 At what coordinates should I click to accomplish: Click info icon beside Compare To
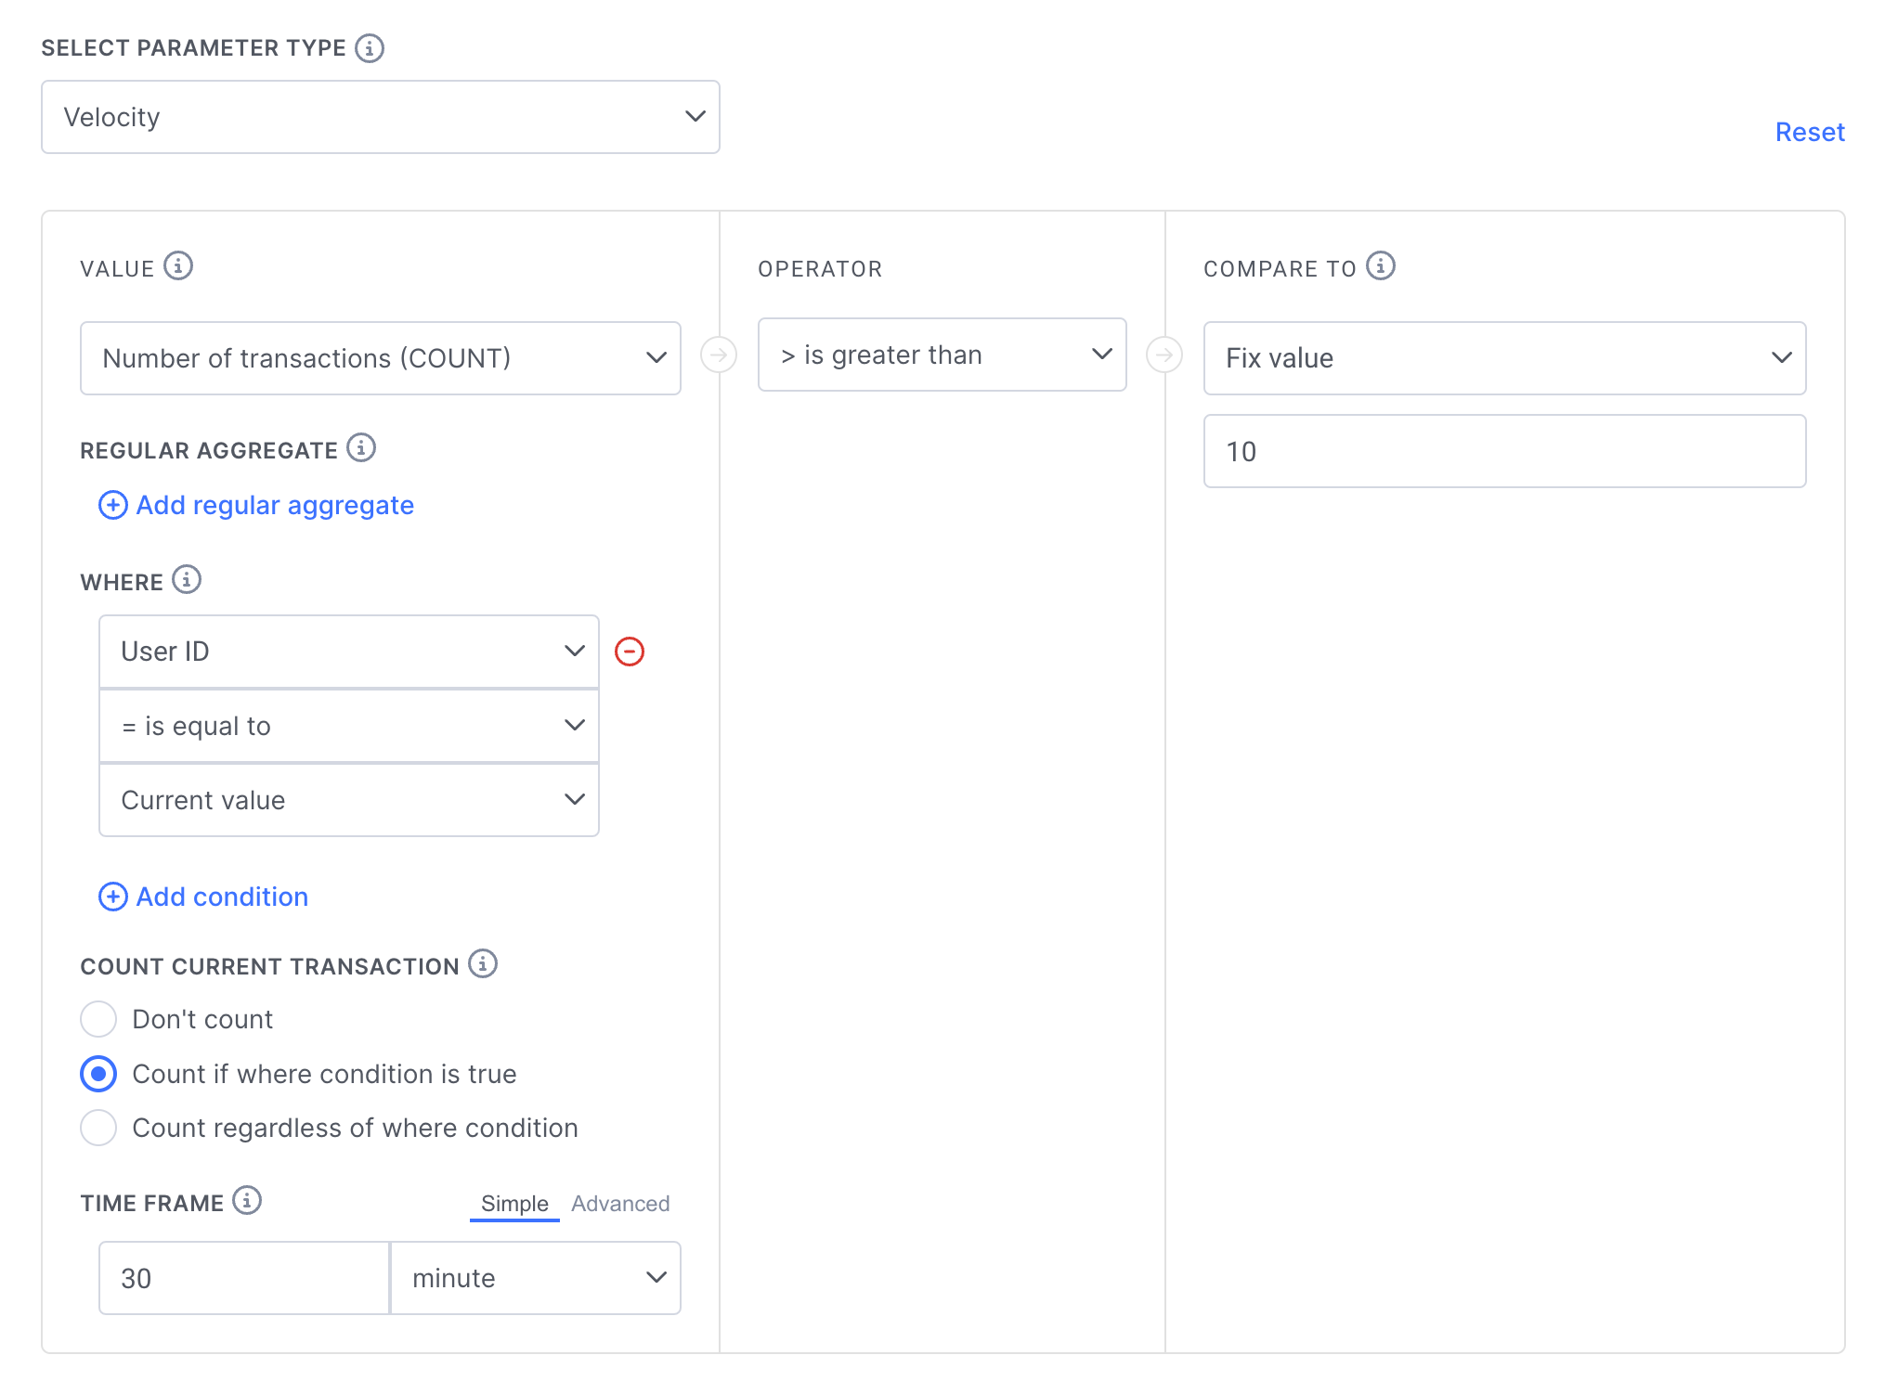pos(1381,266)
